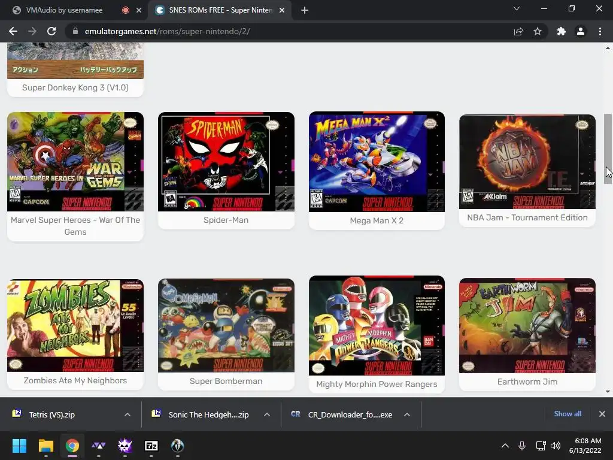Open the Mega Man X 2 cover

coord(377,162)
